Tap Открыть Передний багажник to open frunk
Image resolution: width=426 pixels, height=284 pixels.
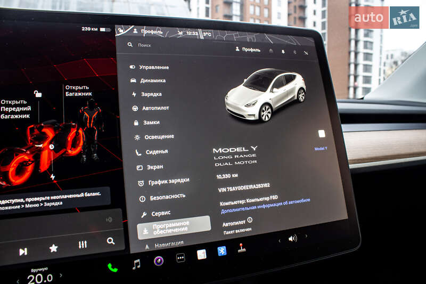pyautogui.click(x=16, y=109)
